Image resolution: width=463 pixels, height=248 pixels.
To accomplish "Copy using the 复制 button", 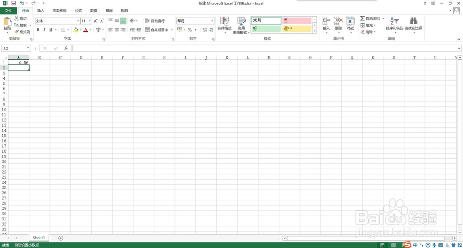I will coord(21,25).
